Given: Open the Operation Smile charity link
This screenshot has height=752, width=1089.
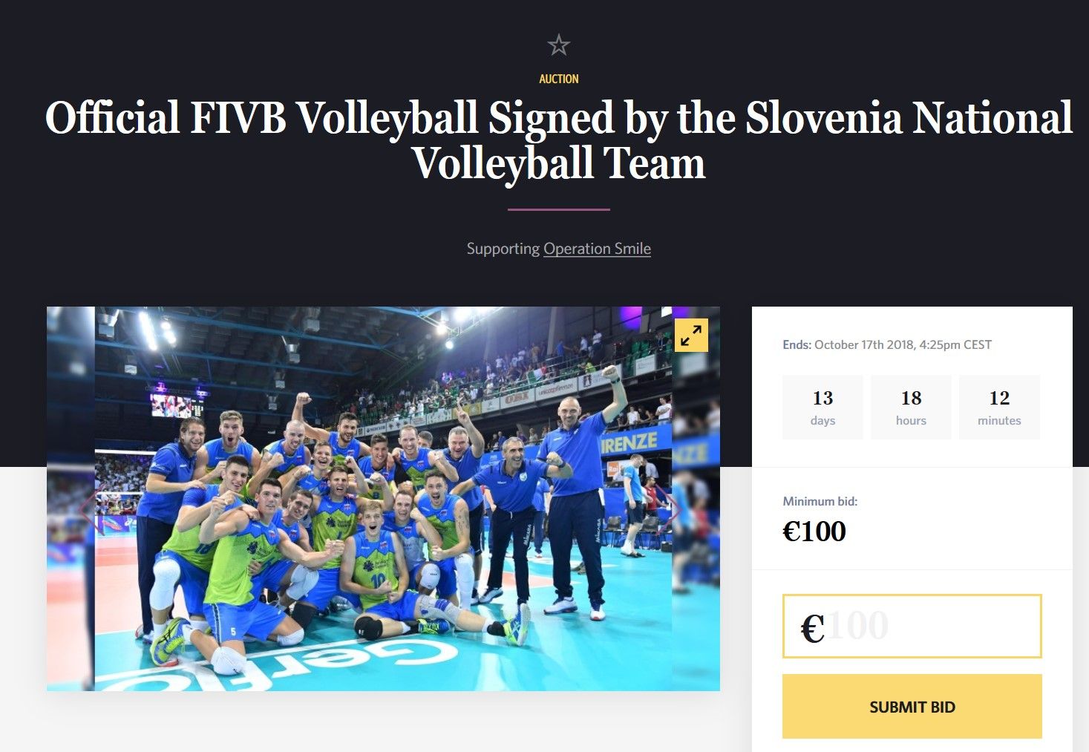Looking at the screenshot, I should click(x=597, y=249).
